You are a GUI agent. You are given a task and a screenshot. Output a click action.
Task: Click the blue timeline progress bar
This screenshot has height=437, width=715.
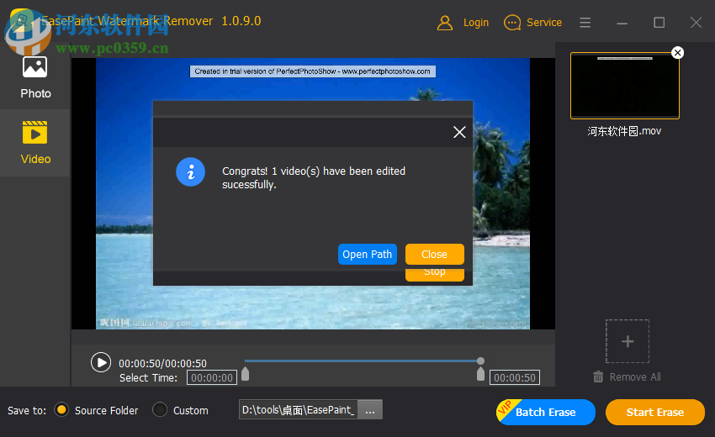361,361
